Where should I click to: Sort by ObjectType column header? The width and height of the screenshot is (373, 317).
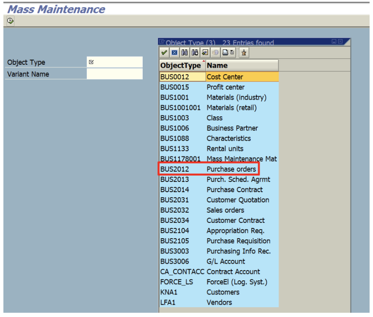[181, 66]
